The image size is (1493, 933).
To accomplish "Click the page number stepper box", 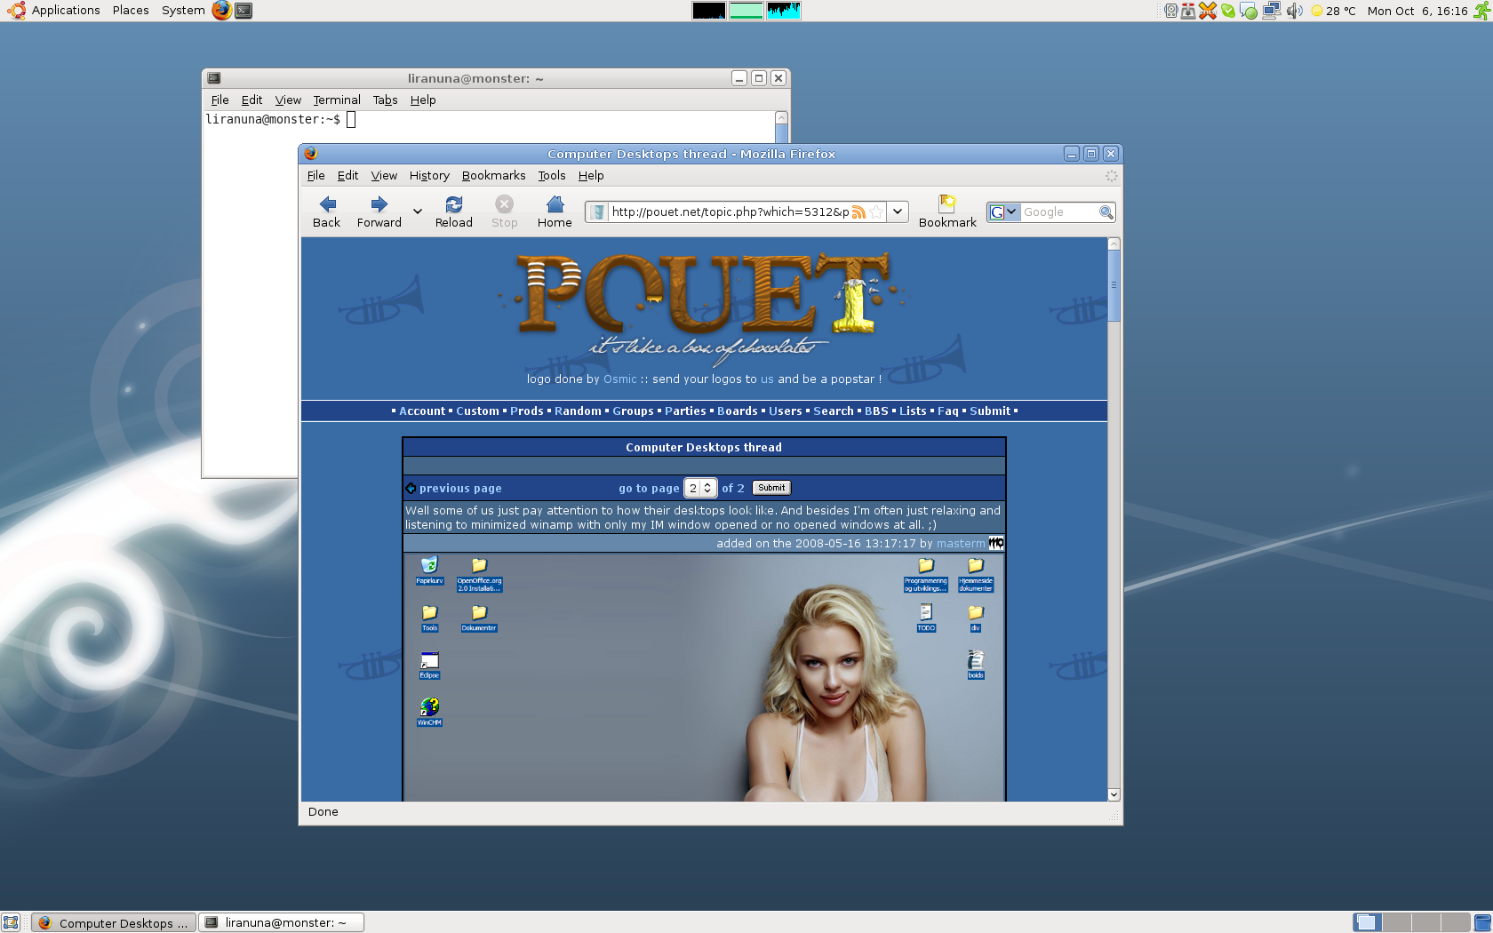I will pos(700,488).
